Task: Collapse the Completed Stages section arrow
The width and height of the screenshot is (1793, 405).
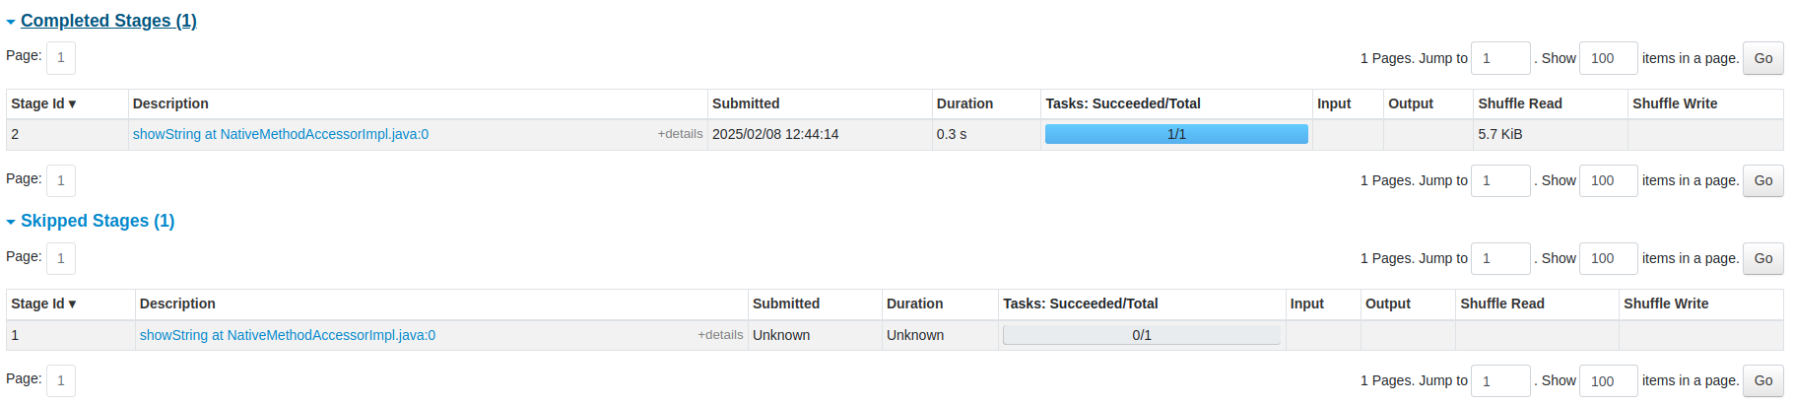Action: (x=11, y=22)
